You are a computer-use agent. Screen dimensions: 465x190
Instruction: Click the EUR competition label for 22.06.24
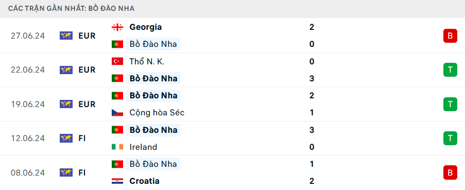[87, 70]
